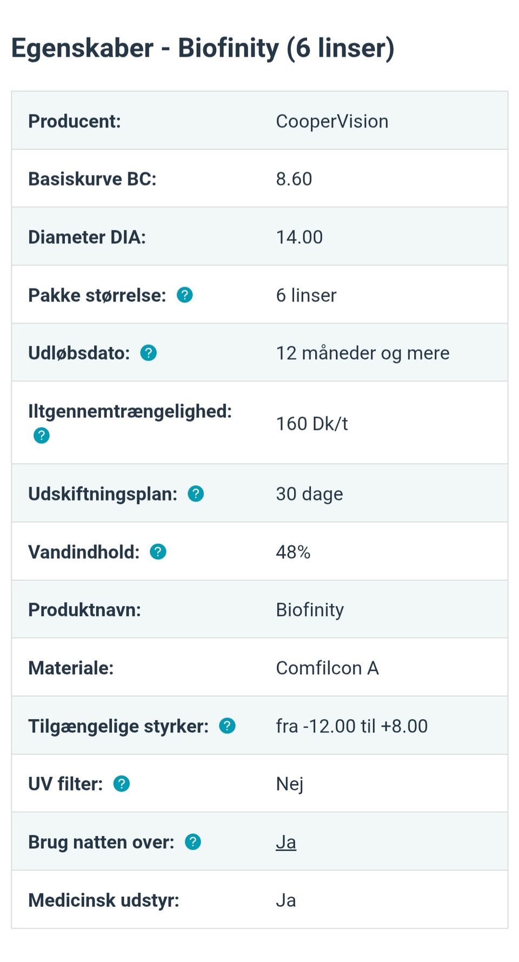Viewport: 519px width, 962px height.
Task: Click the Basiskurve BC value 8.60
Action: (294, 179)
